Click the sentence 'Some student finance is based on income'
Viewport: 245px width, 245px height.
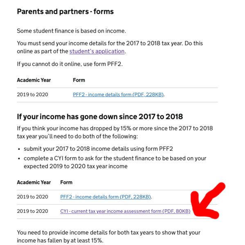pyautogui.click(x=72, y=31)
